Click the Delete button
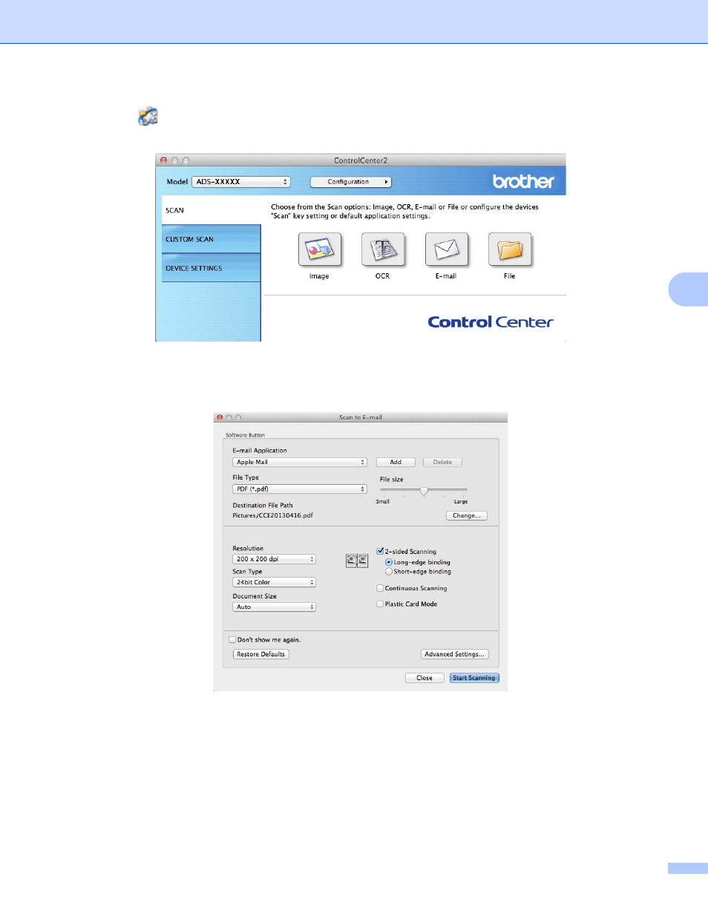Viewport: 708px width, 917px height. tap(442, 462)
